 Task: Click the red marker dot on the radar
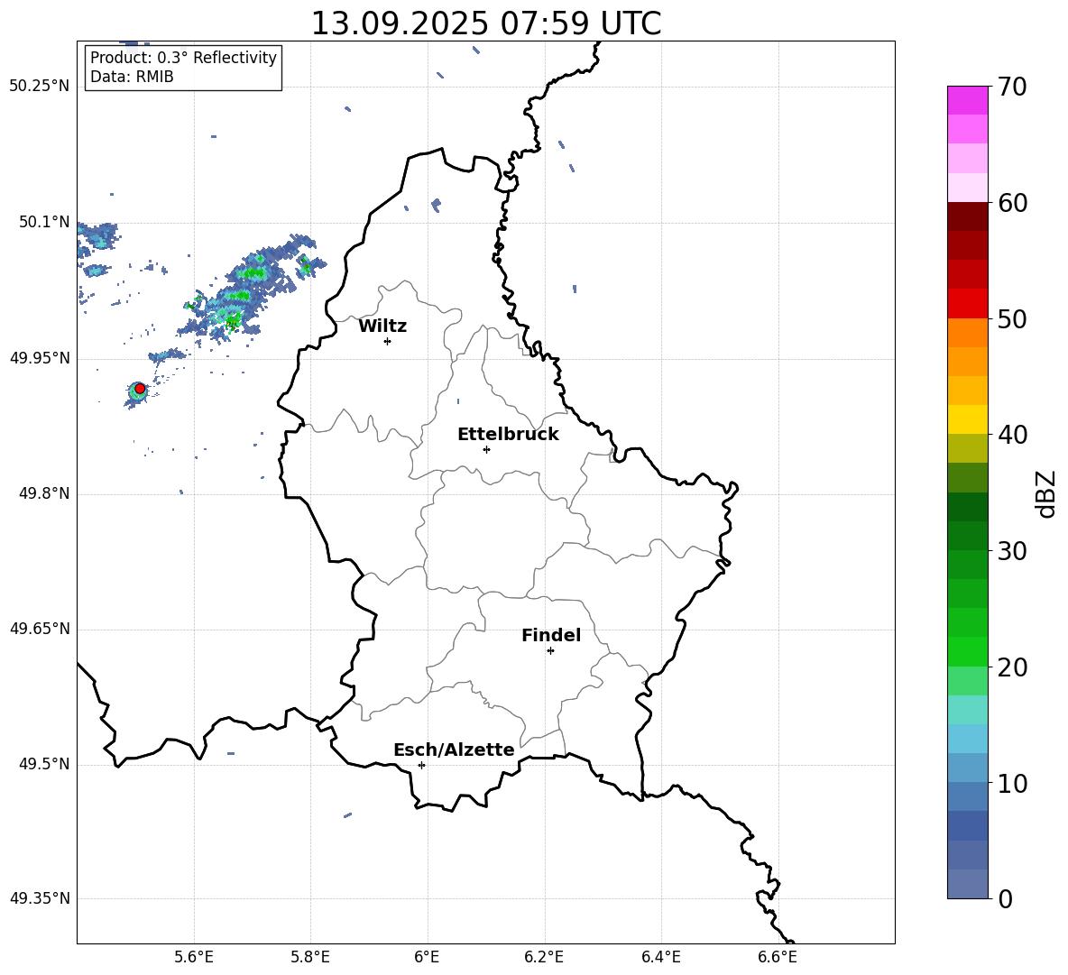pyautogui.click(x=140, y=389)
